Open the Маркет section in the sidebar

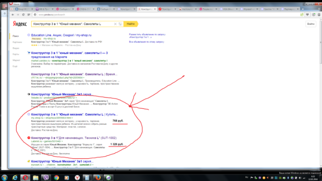click(x=16, y=60)
